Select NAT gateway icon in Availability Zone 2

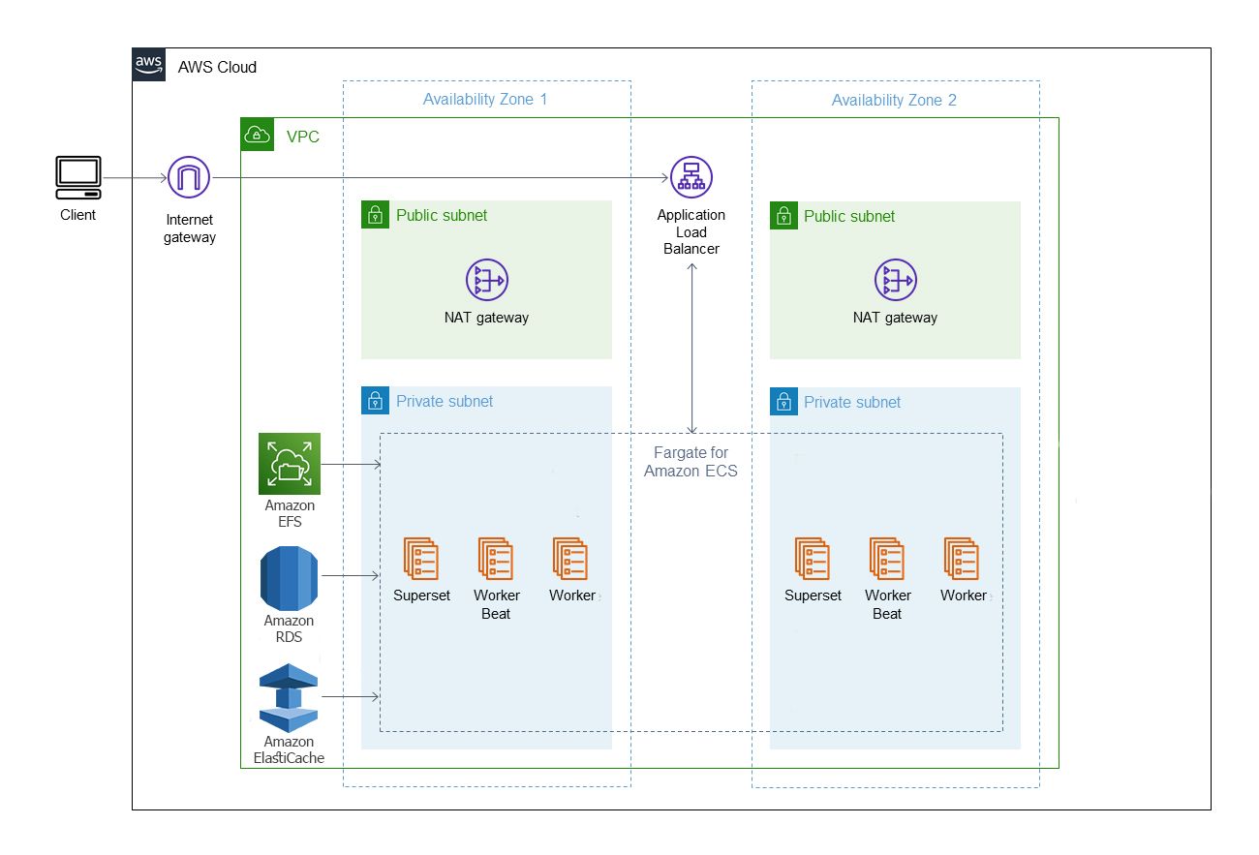click(x=895, y=281)
